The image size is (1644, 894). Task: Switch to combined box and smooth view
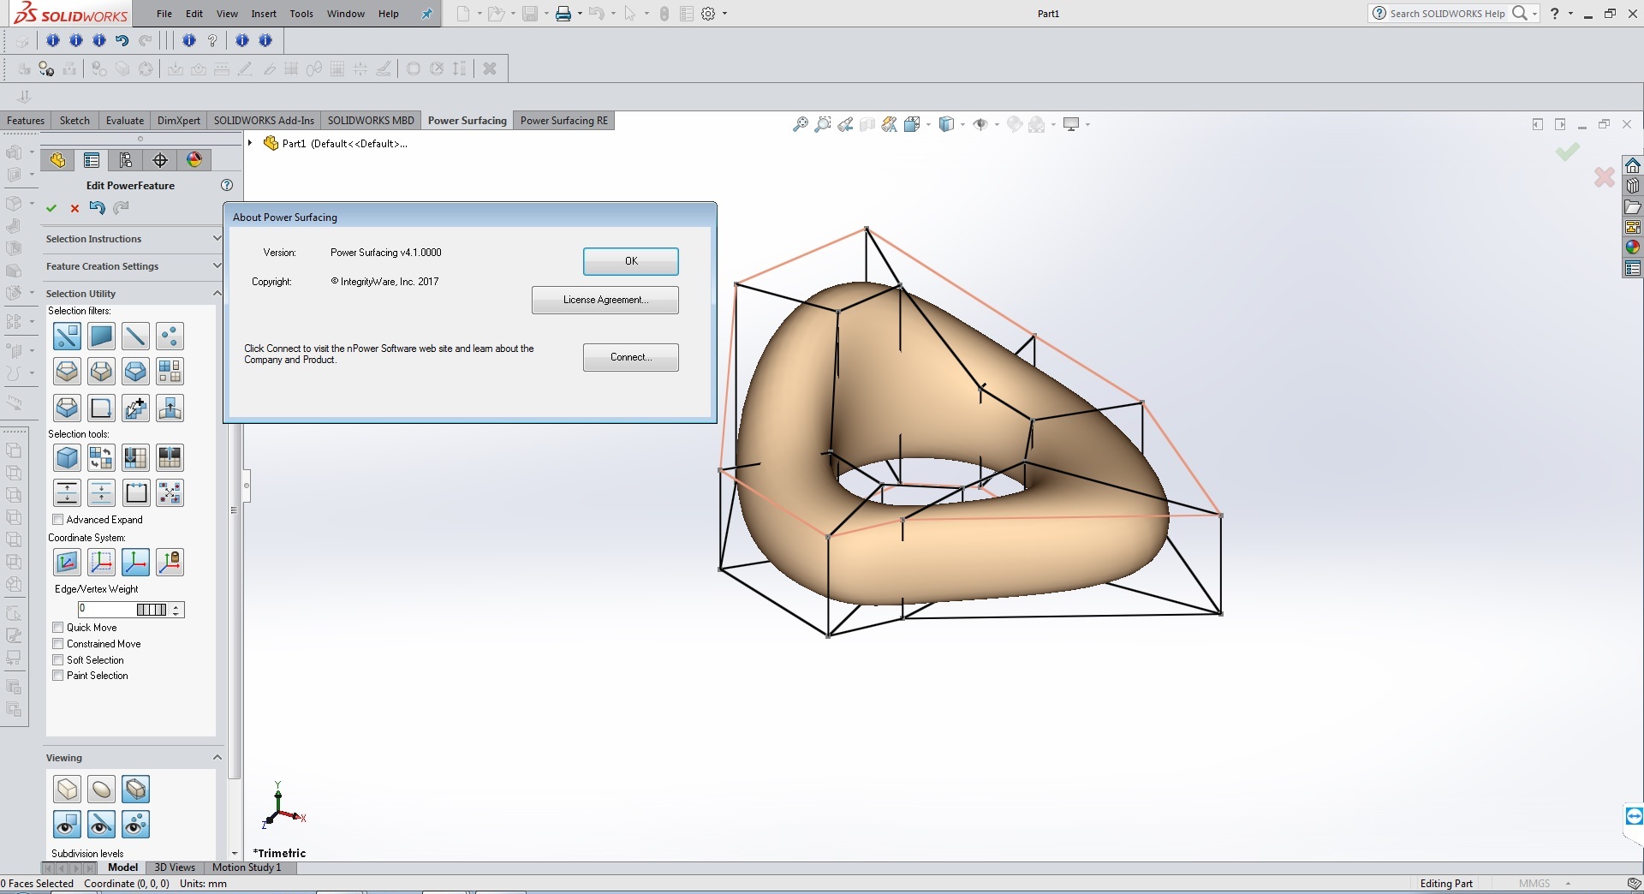tap(135, 790)
